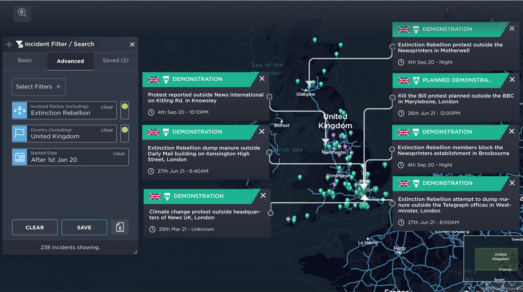Click the Country flag filter icon

point(20,134)
